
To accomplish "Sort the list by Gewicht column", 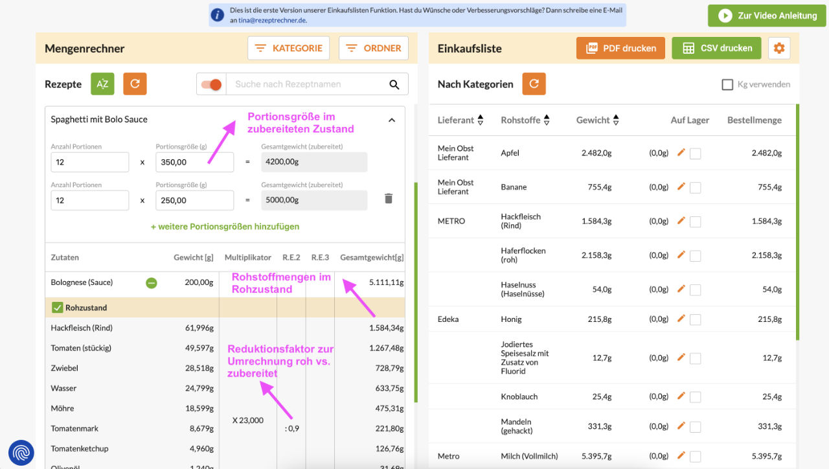I will click(x=615, y=120).
